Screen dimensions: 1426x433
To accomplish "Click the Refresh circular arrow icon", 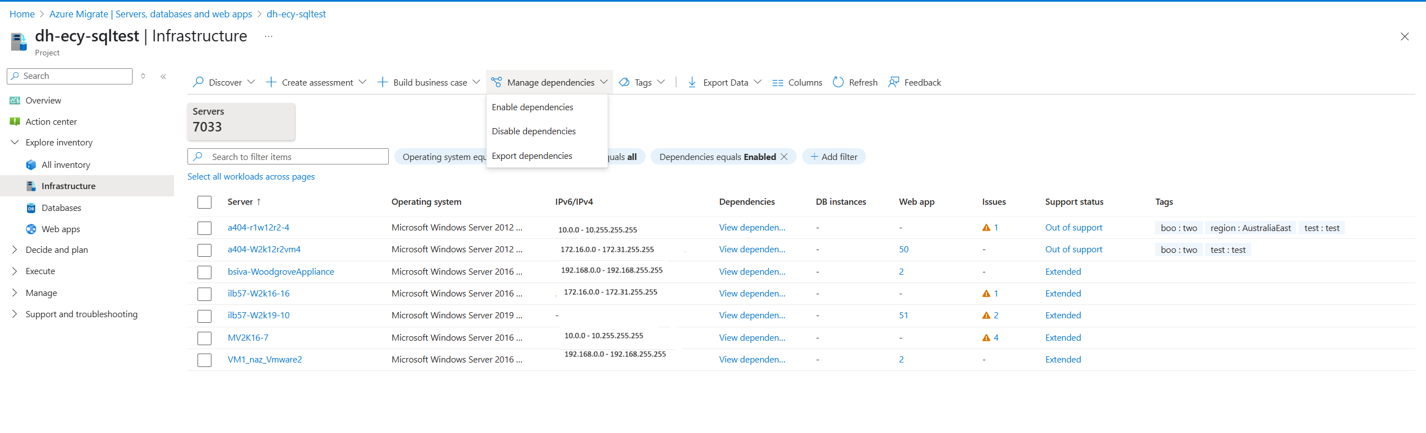I will coord(838,82).
